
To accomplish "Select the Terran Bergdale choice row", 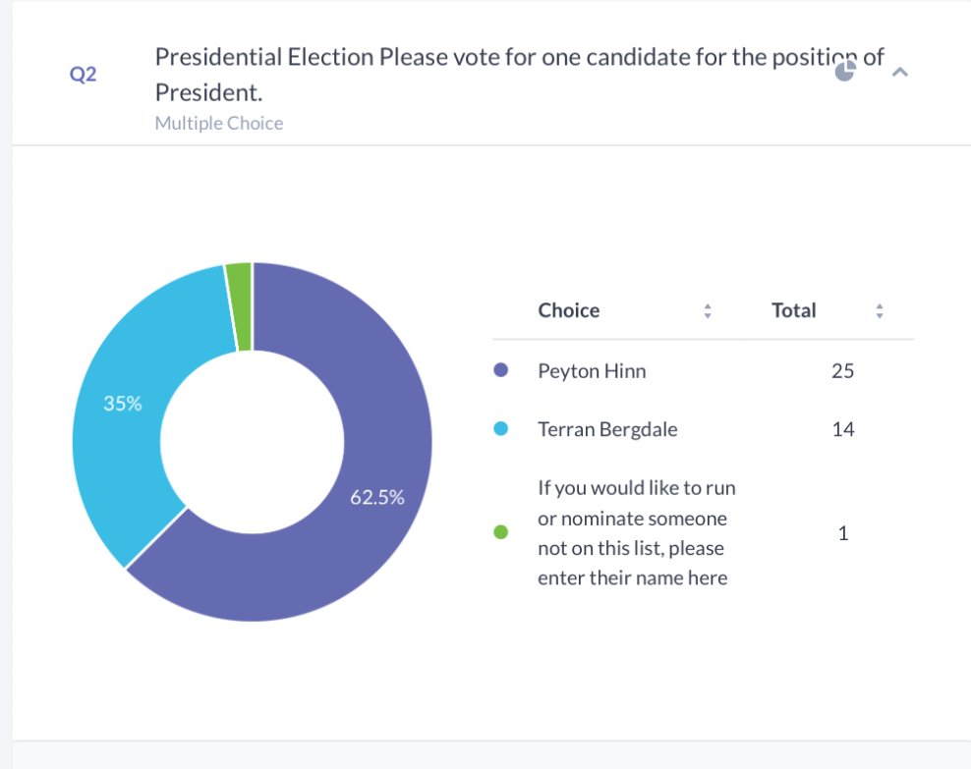I will 607,429.
